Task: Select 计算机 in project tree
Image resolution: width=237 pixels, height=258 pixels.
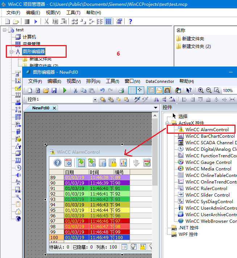Action: 29,37
